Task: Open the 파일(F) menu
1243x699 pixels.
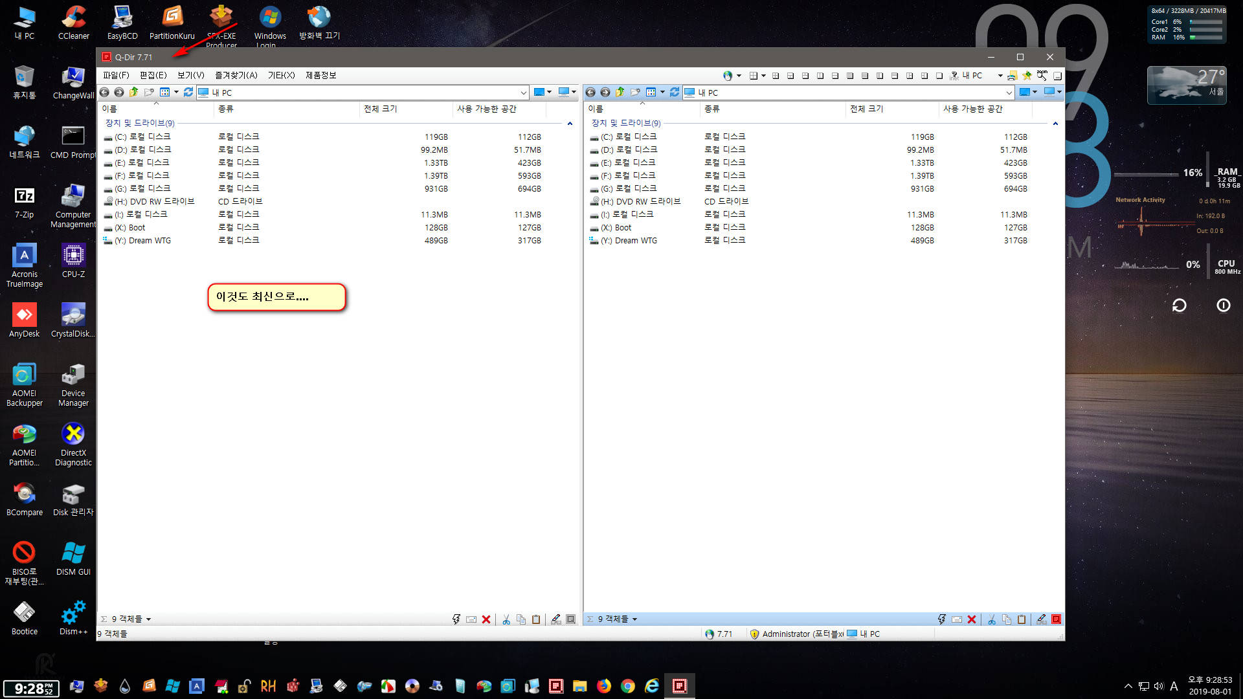Action: pyautogui.click(x=116, y=75)
